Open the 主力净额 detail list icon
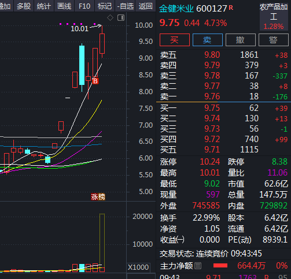The height and width of the screenshot is (279, 291). 198,266
